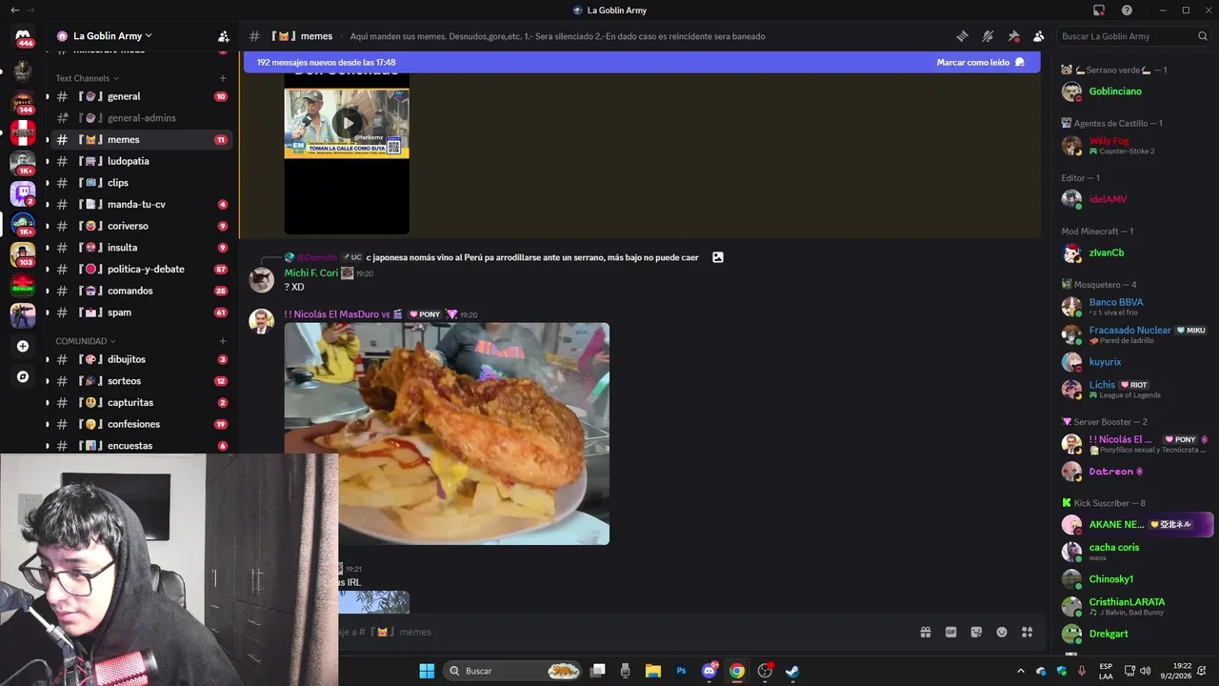
Task: Go back using title bar arrow
Action: click(14, 10)
